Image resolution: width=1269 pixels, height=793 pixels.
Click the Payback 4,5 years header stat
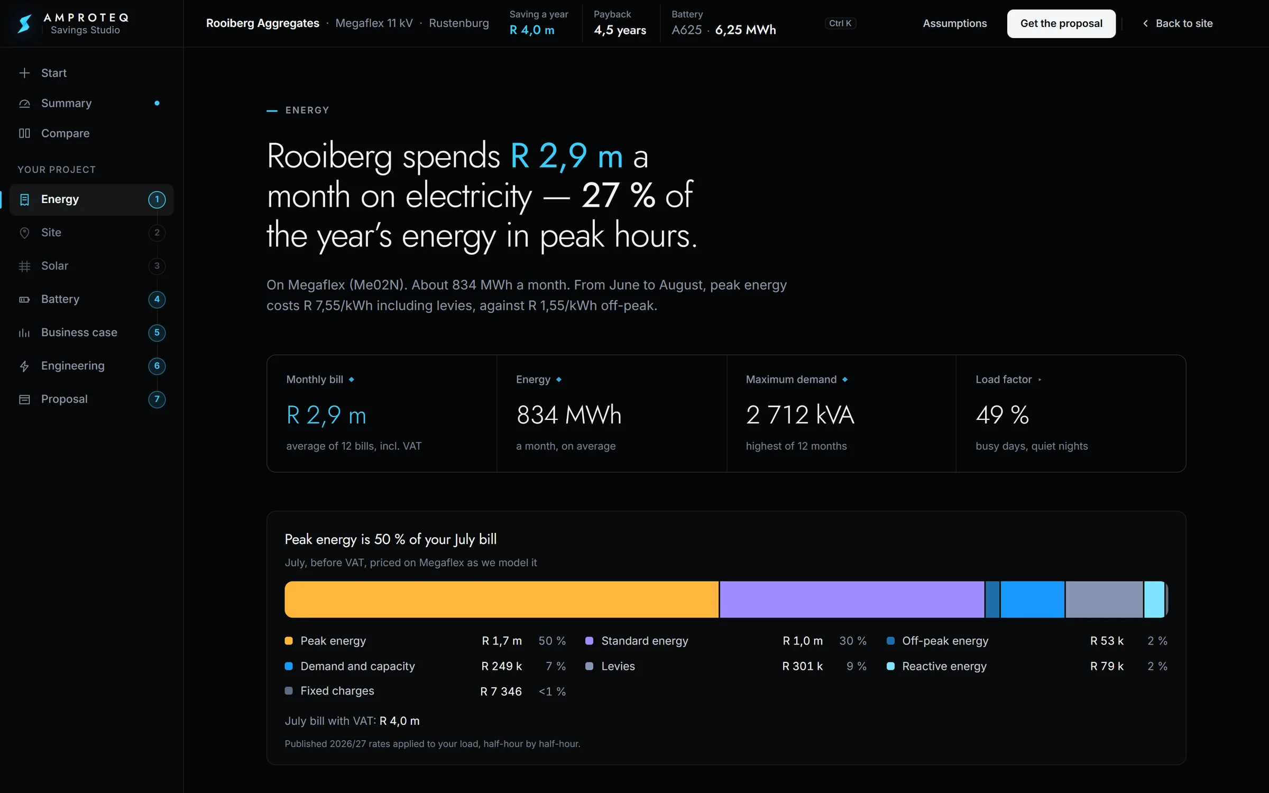click(x=620, y=23)
